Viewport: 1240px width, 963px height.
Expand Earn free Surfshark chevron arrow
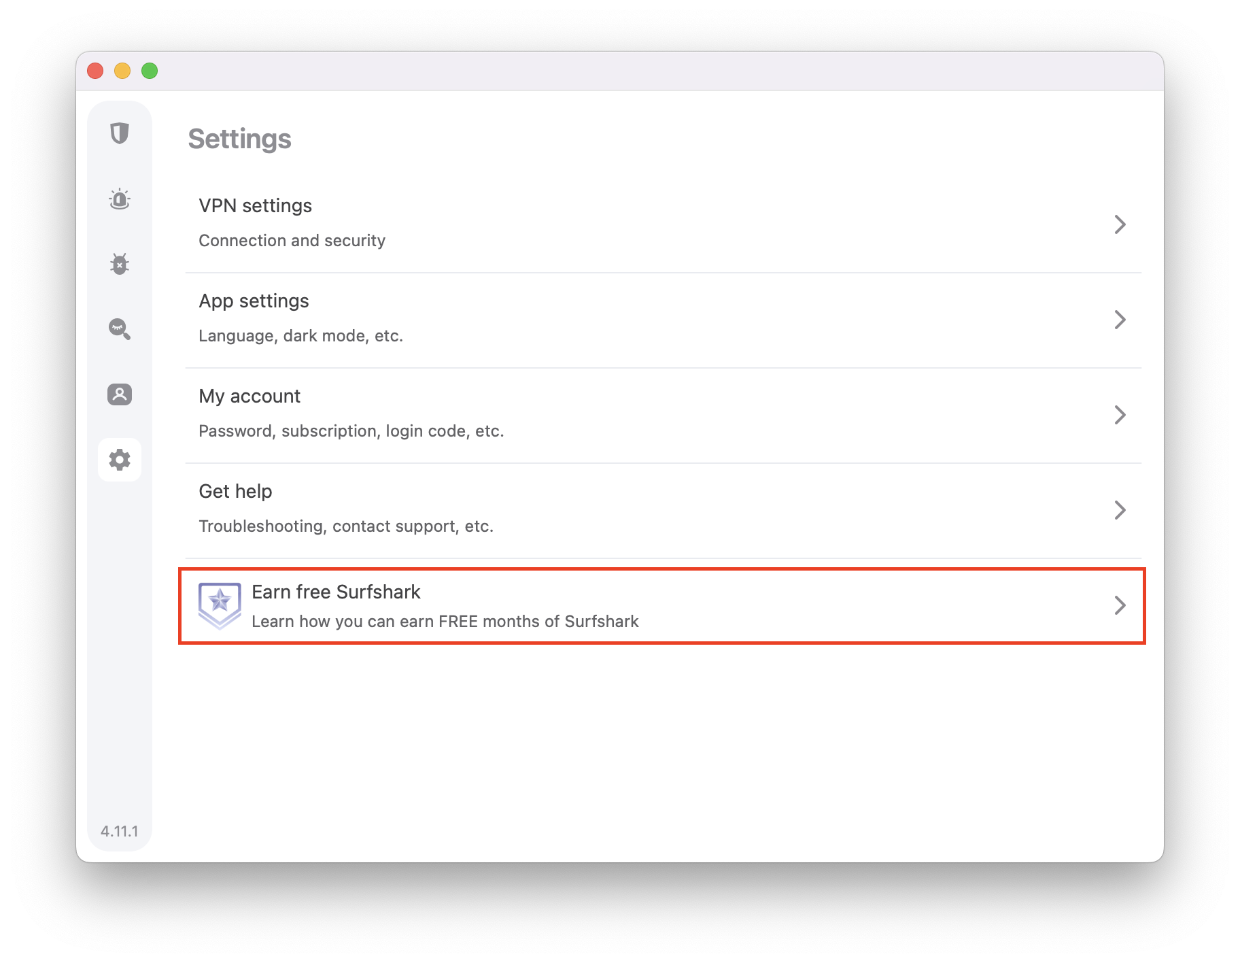[1120, 605]
